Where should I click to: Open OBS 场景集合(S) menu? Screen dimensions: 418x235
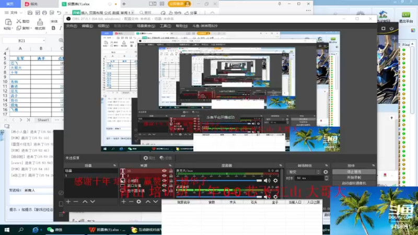[146, 26]
